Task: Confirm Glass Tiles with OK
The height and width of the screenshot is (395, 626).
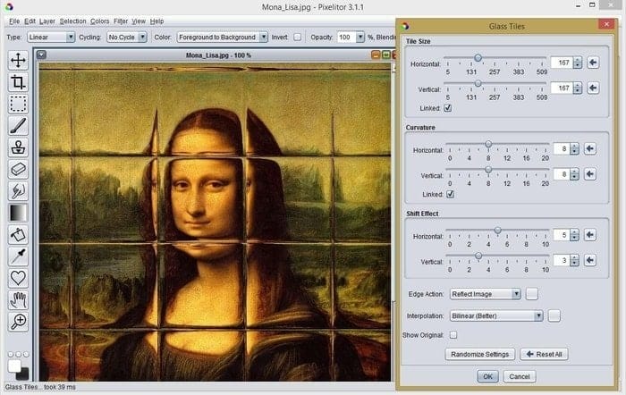Action: [487, 376]
